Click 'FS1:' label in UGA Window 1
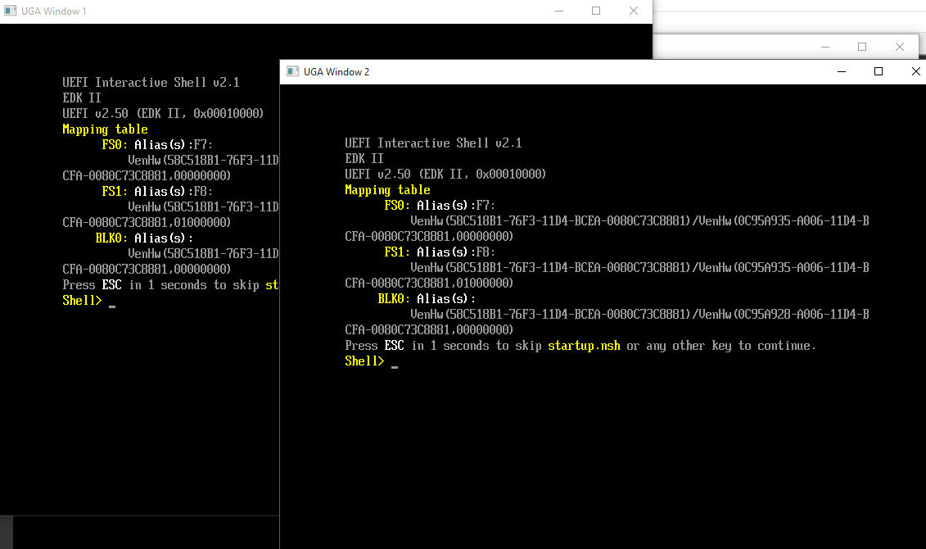This screenshot has height=549, width=926. point(115,191)
